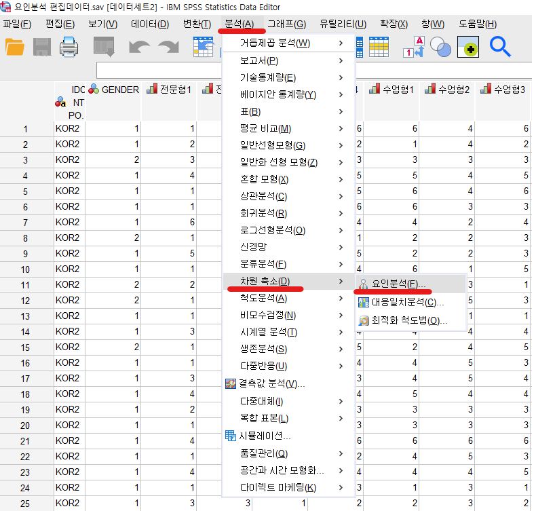
Task: Expand the 비모수검정(N) submenu
Action: point(289,315)
